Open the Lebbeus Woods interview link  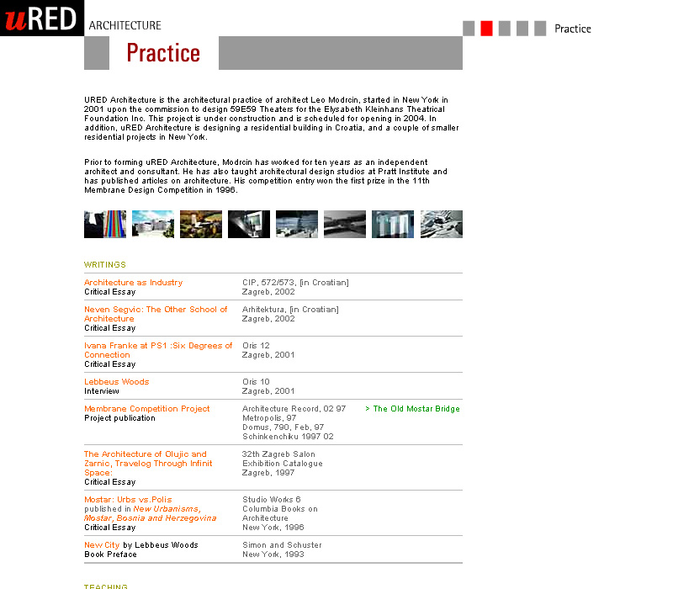[116, 382]
